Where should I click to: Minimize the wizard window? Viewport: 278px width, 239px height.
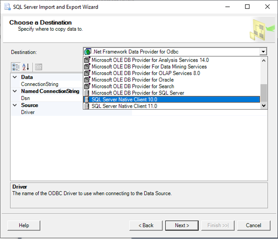click(x=228, y=7)
